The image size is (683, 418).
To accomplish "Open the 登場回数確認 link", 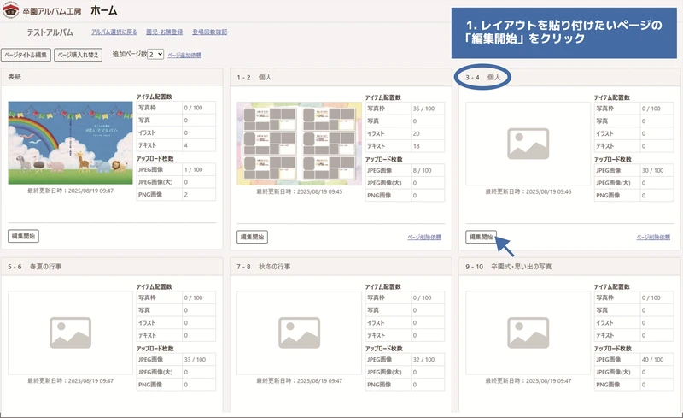I will pyautogui.click(x=210, y=32).
